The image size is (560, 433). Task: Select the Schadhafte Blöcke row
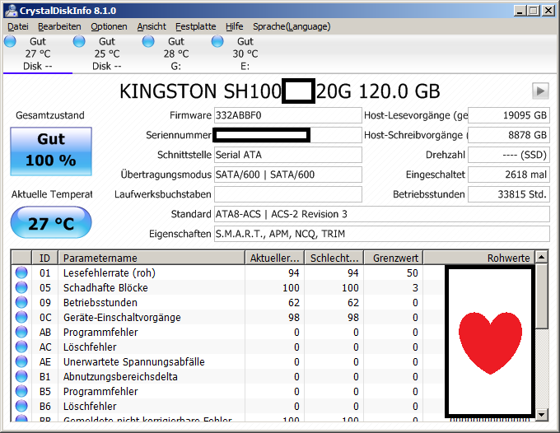[x=273, y=288]
